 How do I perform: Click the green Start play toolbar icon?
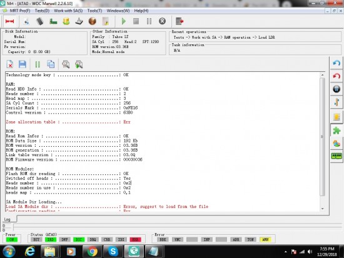pos(124,21)
